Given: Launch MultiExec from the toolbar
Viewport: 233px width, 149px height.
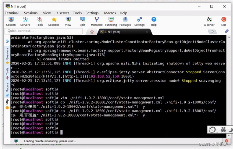Looking at the screenshot, I should point(97,21).
